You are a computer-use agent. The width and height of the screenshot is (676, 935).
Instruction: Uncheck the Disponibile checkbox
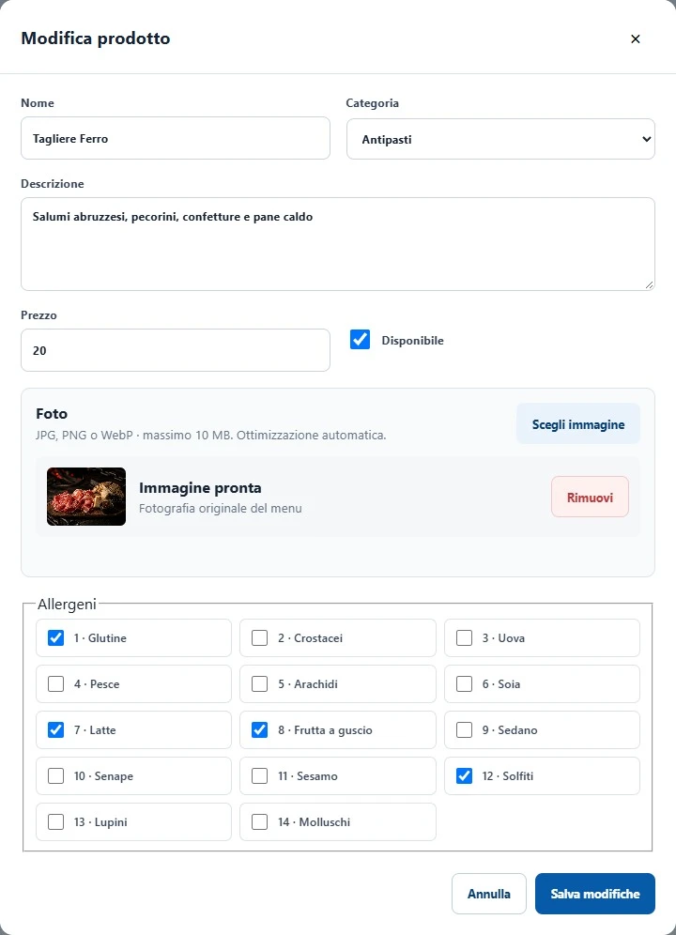tap(360, 340)
